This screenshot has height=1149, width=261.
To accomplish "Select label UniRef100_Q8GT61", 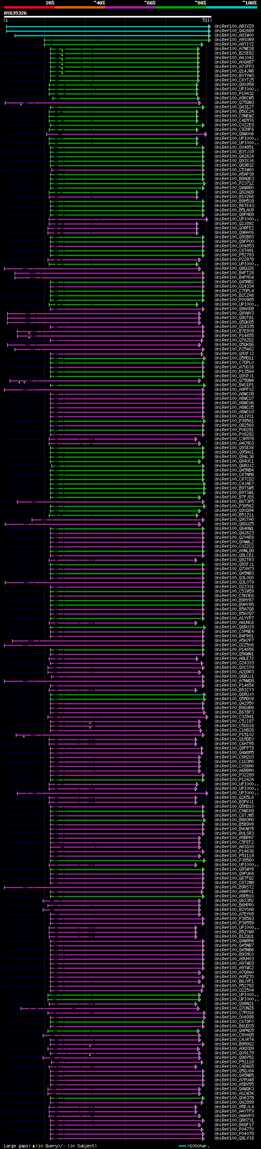I will click(x=234, y=318).
